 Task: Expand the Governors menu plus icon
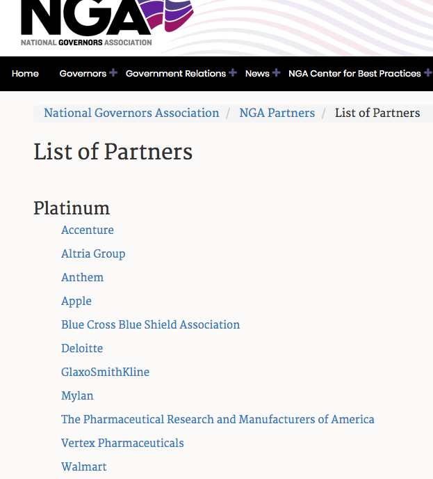[113, 73]
